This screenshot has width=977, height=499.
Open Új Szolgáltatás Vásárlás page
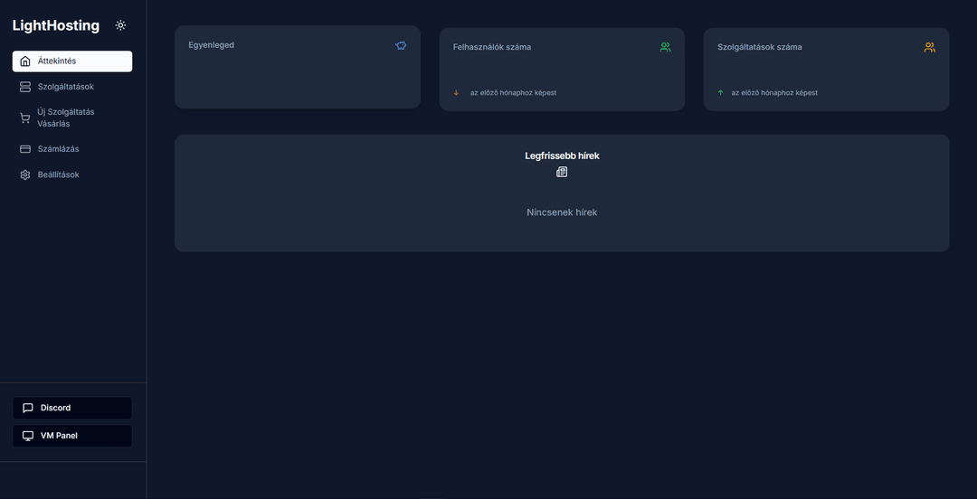click(65, 118)
